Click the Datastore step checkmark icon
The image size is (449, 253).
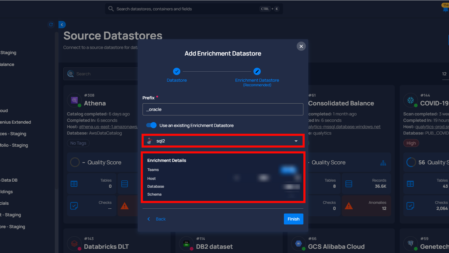click(x=177, y=71)
